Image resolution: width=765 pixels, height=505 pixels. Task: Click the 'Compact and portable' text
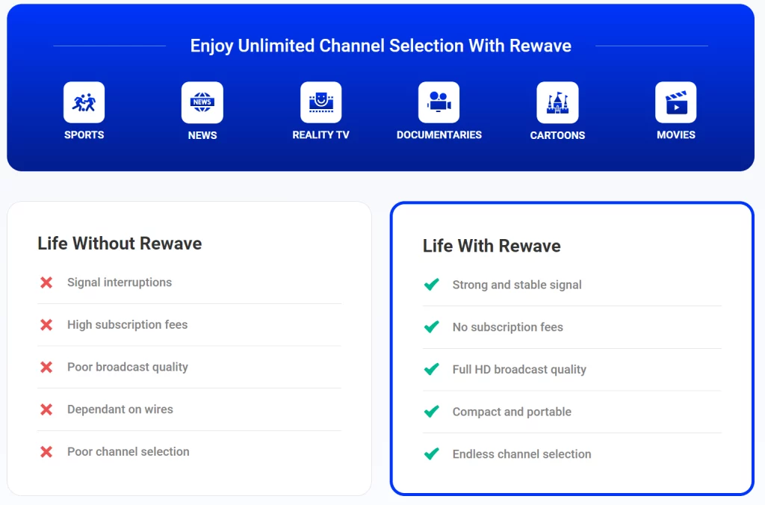(512, 412)
